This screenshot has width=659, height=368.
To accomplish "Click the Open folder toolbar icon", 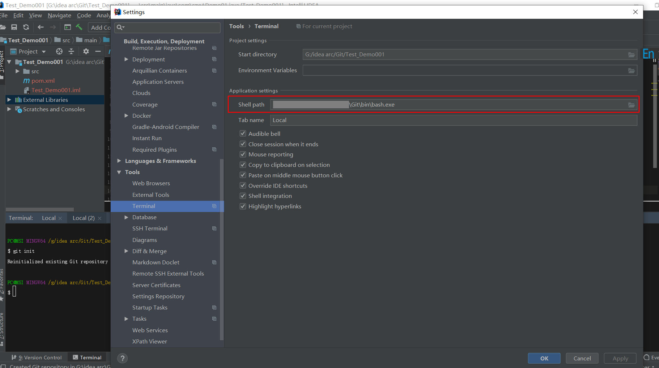I will click(x=3, y=27).
